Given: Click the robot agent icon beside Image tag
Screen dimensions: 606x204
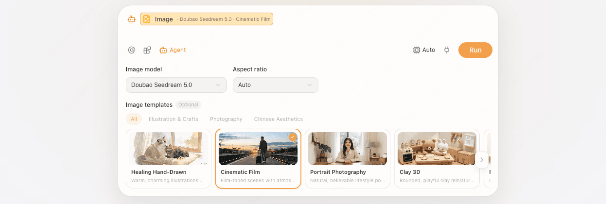Looking at the screenshot, I should pyautogui.click(x=132, y=19).
